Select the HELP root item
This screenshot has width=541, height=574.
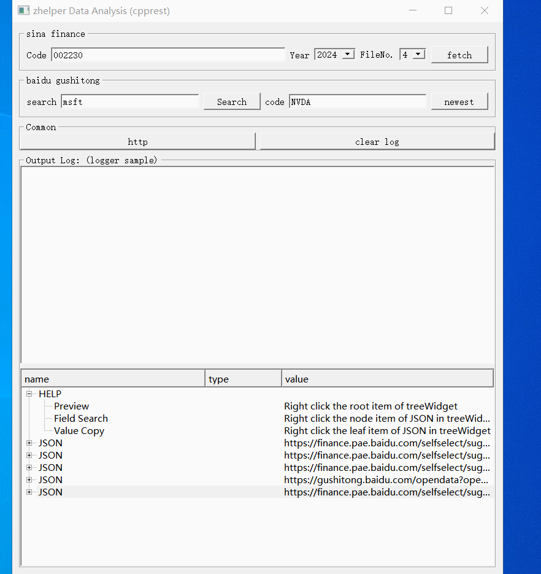click(50, 394)
